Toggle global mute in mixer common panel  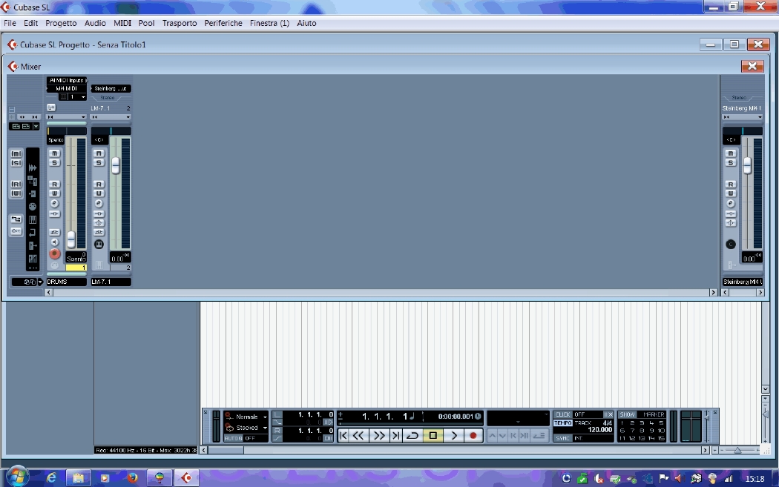tap(16, 154)
